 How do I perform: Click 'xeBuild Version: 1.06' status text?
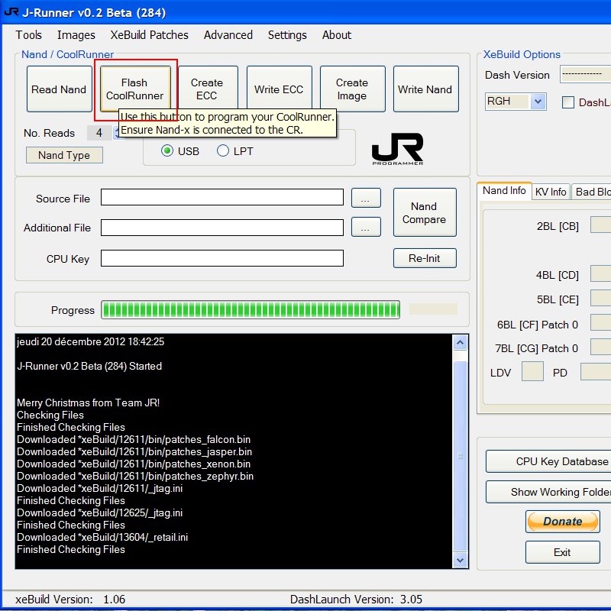(70, 599)
